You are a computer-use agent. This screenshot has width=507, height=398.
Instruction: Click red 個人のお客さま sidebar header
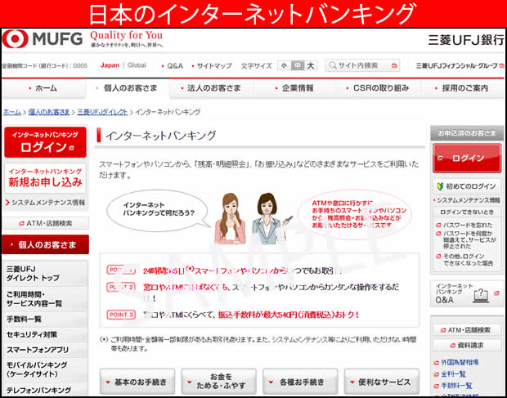tap(45, 244)
